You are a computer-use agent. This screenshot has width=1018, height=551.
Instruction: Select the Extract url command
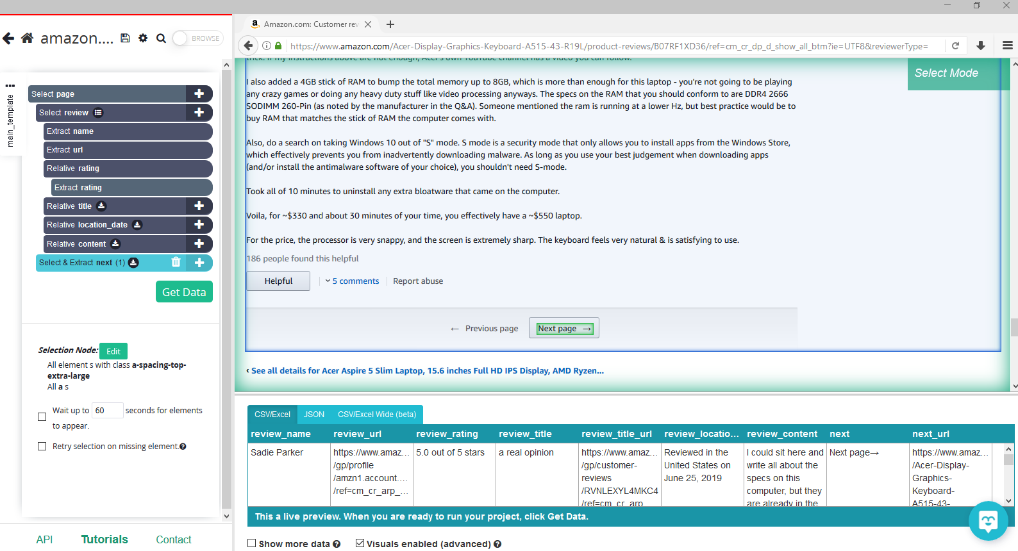[128, 150]
